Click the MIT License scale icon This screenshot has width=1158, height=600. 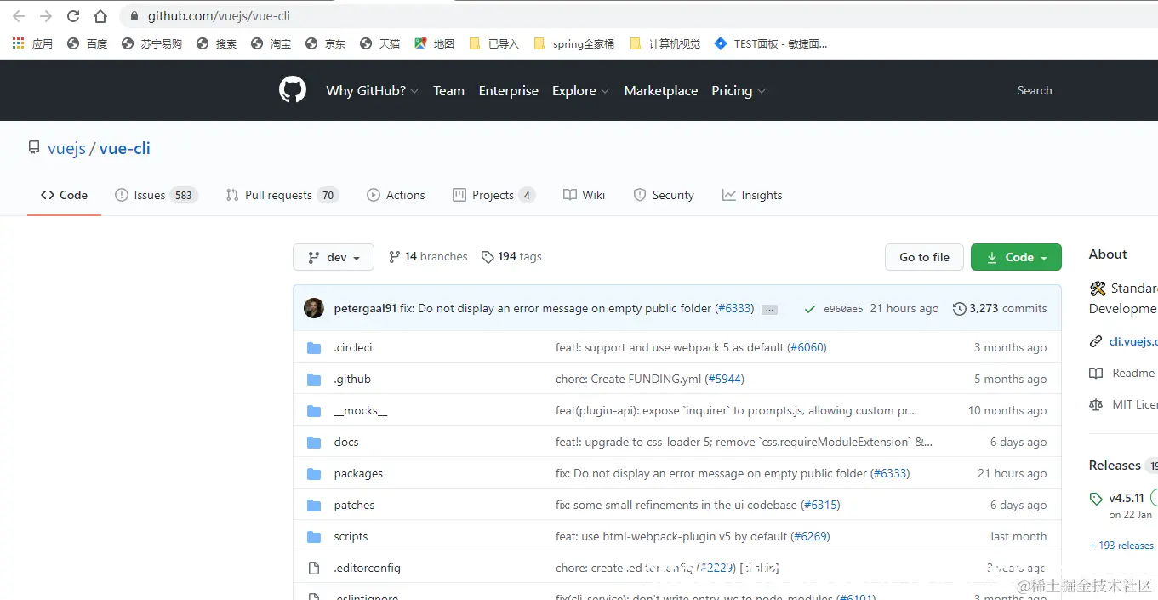(x=1096, y=404)
